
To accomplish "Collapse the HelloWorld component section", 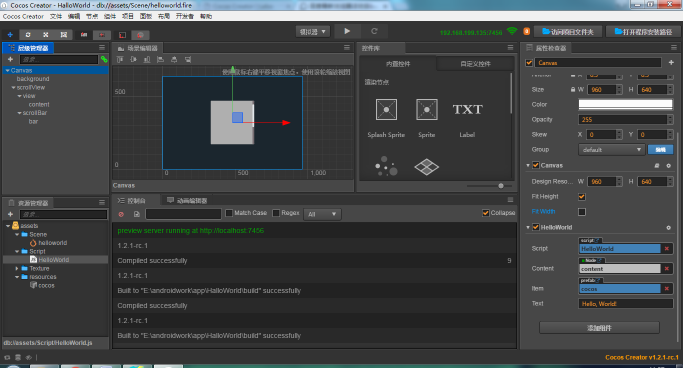I will [x=528, y=227].
